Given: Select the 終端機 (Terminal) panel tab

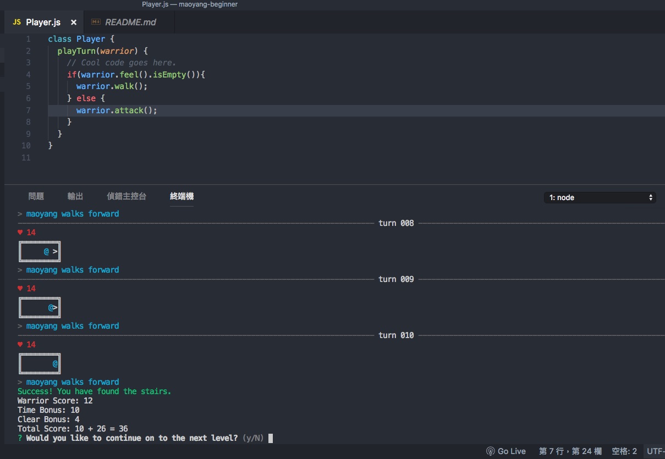Looking at the screenshot, I should tap(182, 196).
